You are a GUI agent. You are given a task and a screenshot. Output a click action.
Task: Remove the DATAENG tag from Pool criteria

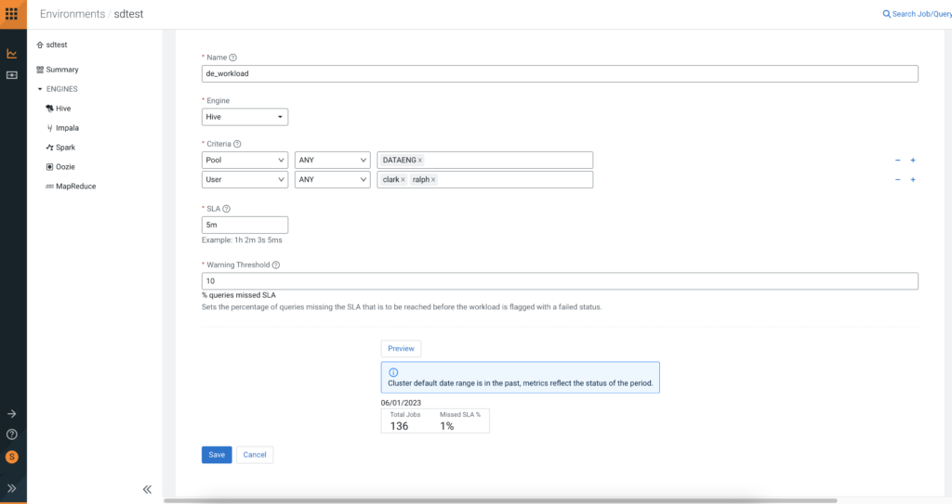point(420,161)
